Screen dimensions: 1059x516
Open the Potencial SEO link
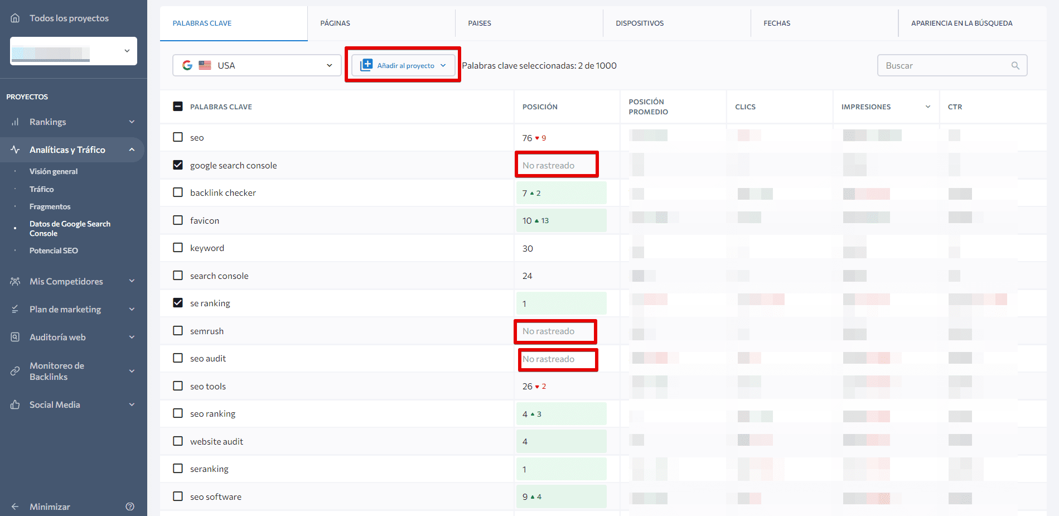54,250
